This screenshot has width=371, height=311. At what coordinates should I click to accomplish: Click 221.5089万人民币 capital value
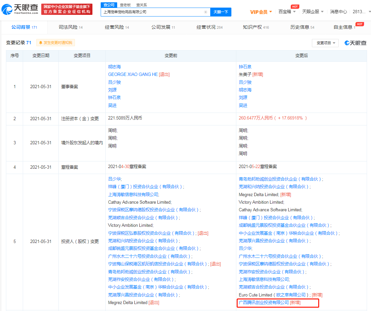click(125, 118)
